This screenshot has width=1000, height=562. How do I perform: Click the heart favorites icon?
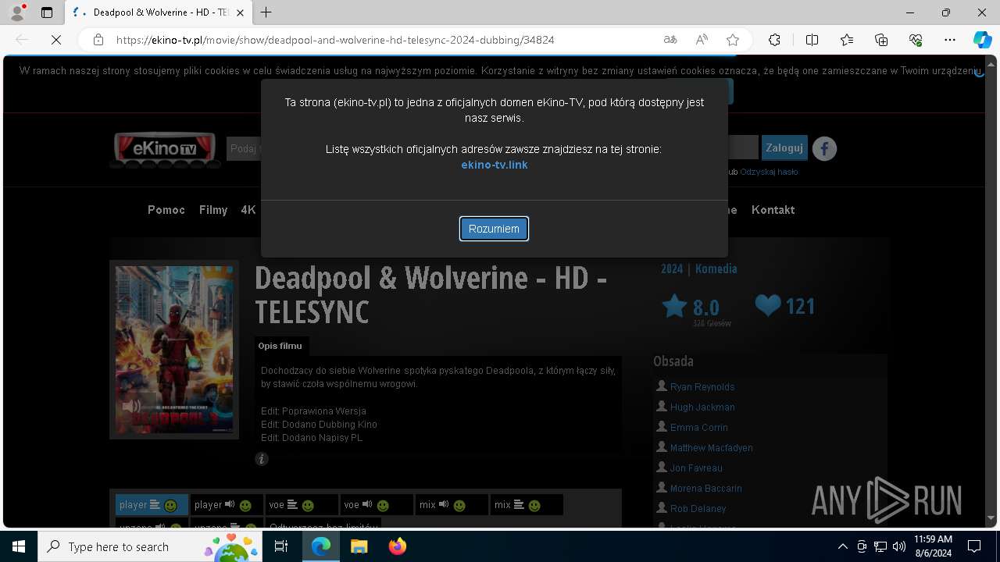768,305
